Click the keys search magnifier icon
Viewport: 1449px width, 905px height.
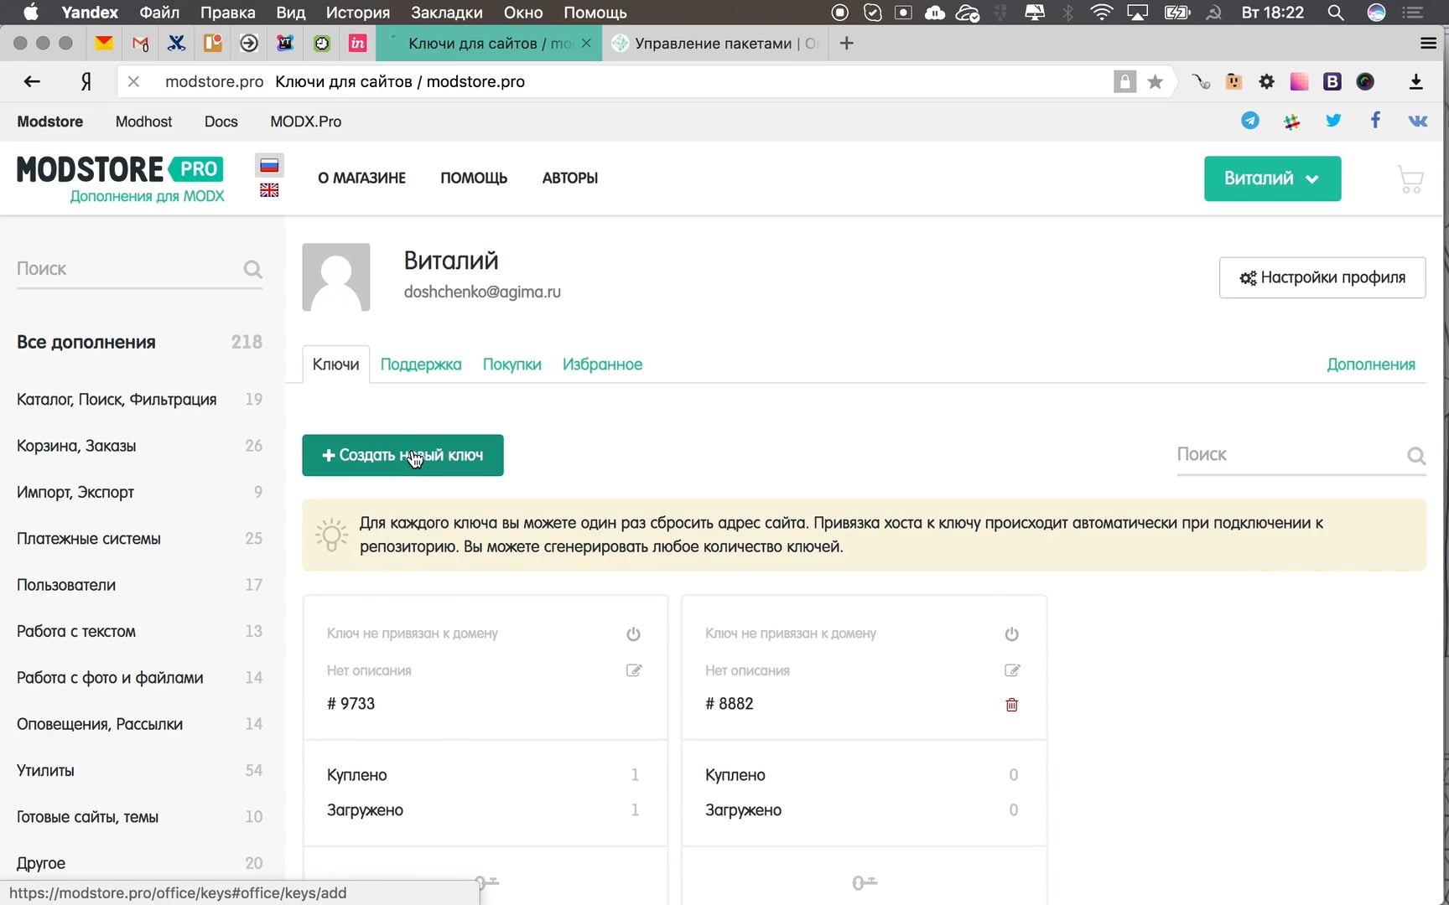coord(1416,455)
